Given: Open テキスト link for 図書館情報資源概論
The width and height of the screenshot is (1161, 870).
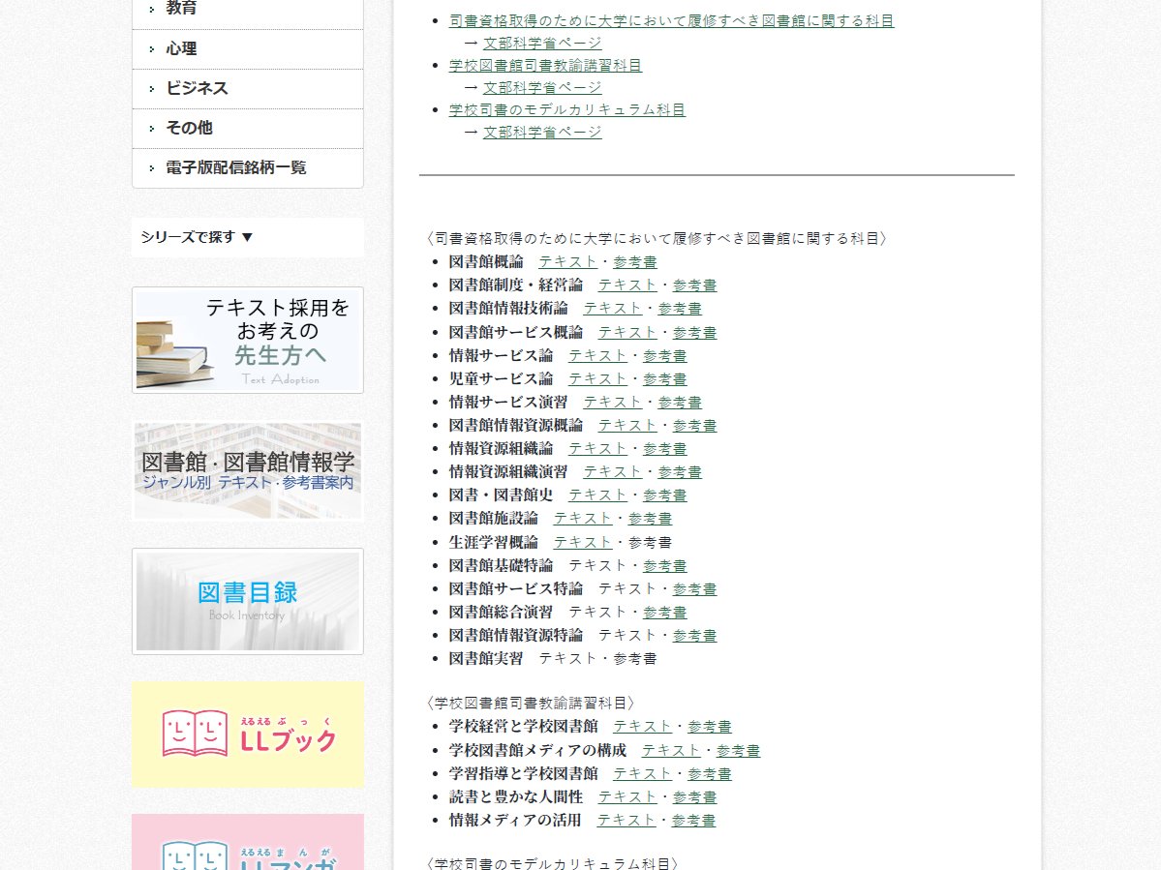Looking at the screenshot, I should click(627, 426).
